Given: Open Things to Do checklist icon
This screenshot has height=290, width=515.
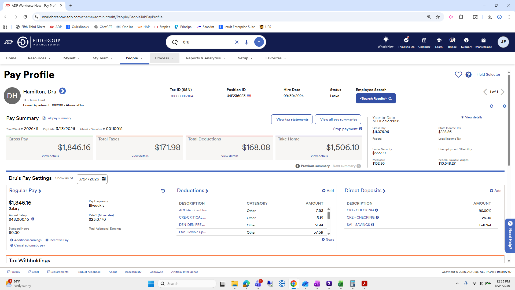Looking at the screenshot, I should (406, 40).
